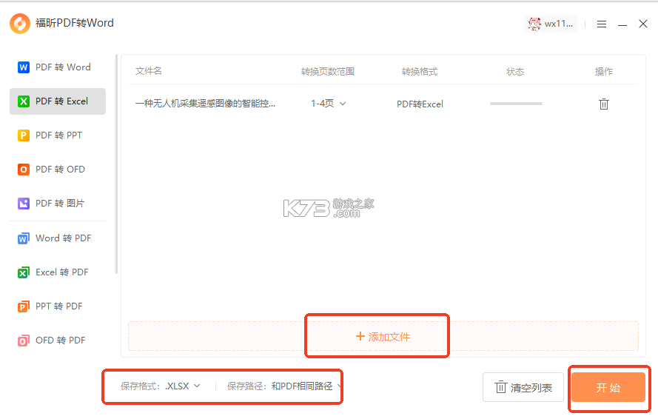Click the 文件名 column header
The width and height of the screenshot is (658, 416).
click(148, 71)
